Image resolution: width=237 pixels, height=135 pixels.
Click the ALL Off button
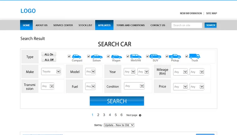tap(49, 60)
